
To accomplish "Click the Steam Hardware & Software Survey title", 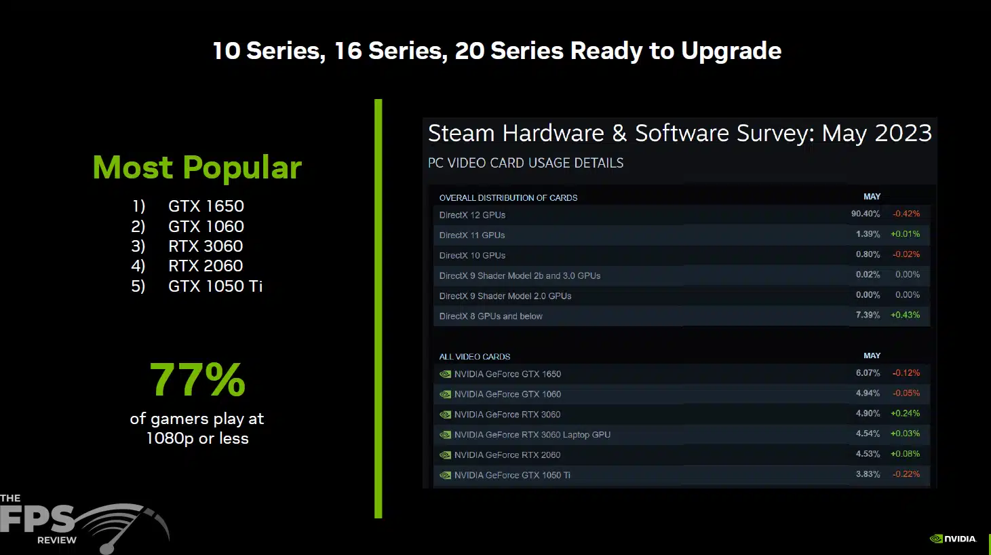I will tap(680, 133).
